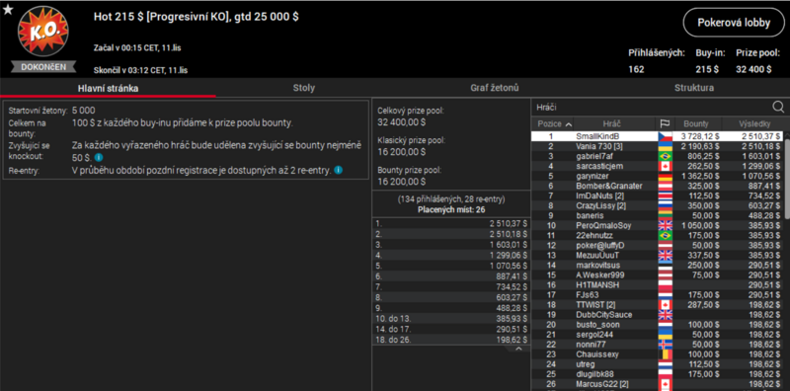Sort by Výsledky column header
This screenshot has width=790, height=391.
pyautogui.click(x=753, y=123)
